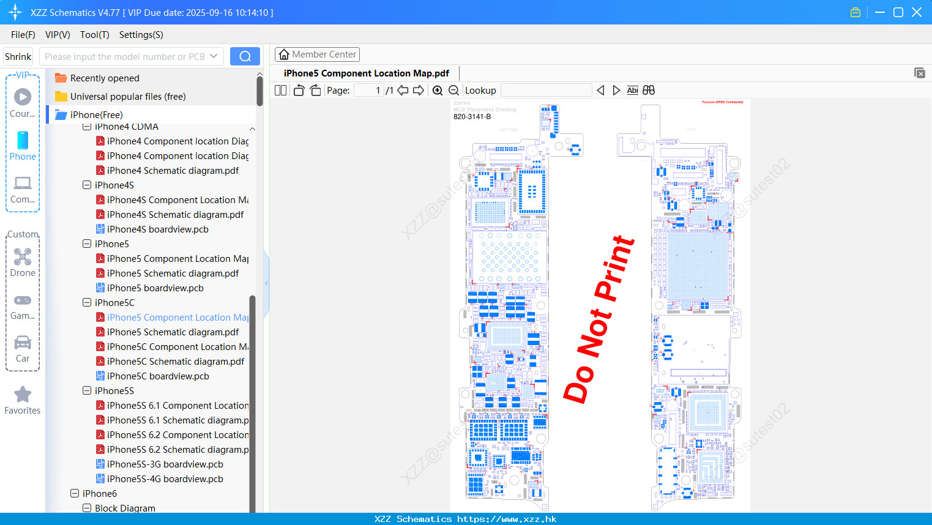Screen dimensions: 932x525
Task: Zoom in on the PDF
Action: coord(438,90)
